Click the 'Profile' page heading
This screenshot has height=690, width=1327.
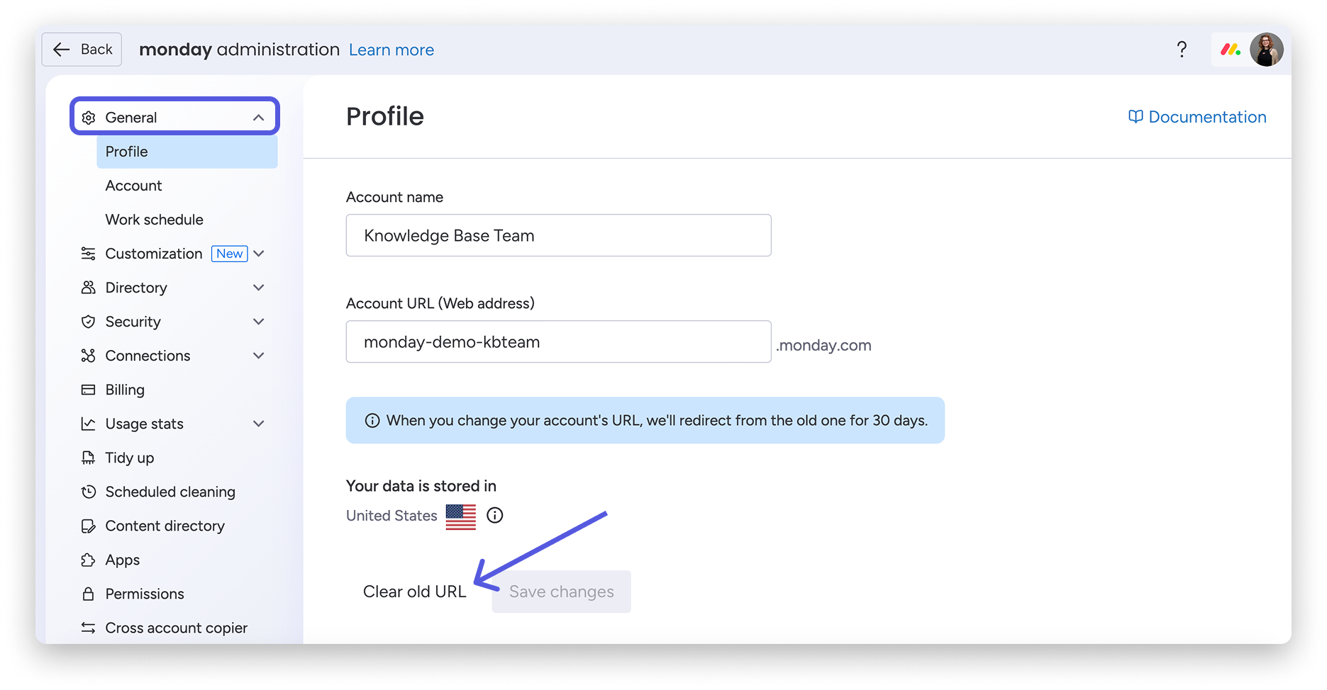(x=385, y=116)
